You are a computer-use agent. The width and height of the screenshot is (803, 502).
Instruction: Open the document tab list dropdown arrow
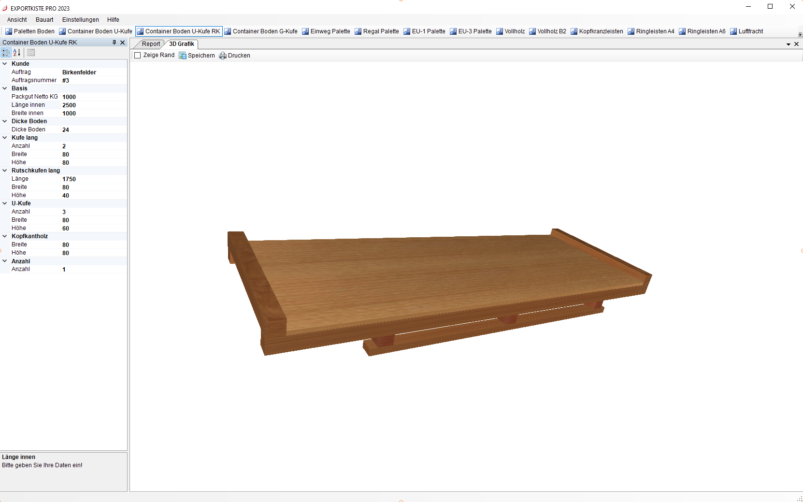click(789, 44)
